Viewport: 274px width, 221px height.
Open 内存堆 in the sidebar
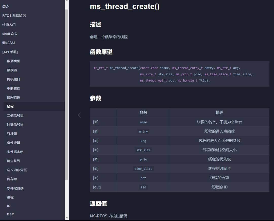pos(12,179)
